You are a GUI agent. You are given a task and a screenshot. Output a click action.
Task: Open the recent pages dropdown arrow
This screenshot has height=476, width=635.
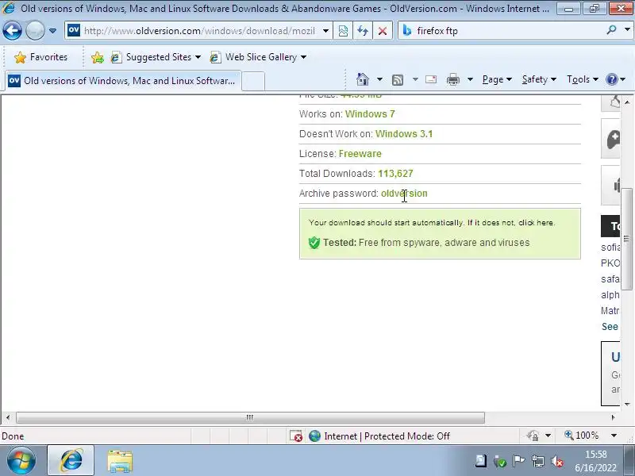point(52,31)
